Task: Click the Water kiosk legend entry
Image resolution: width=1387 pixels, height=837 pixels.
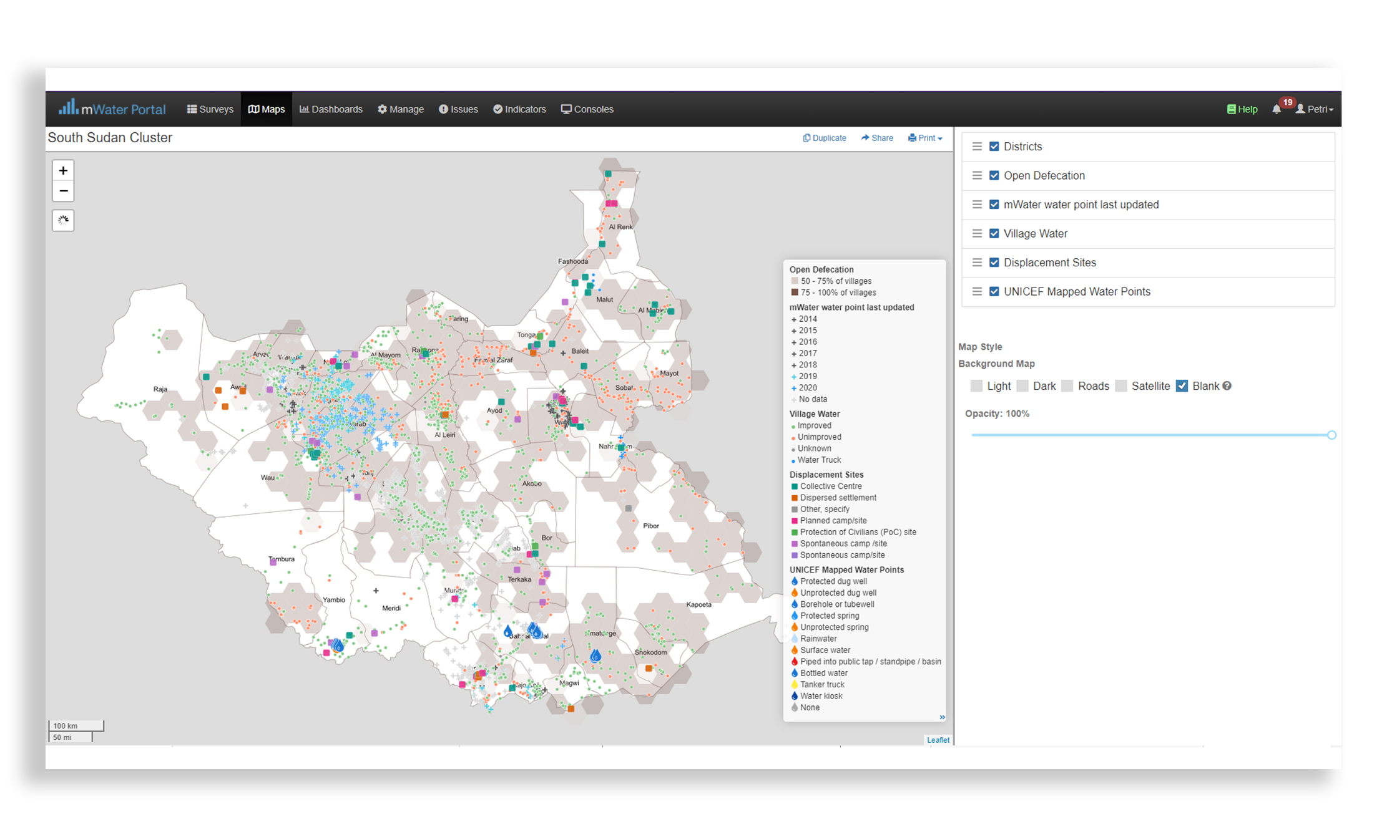Action: pyautogui.click(x=816, y=696)
